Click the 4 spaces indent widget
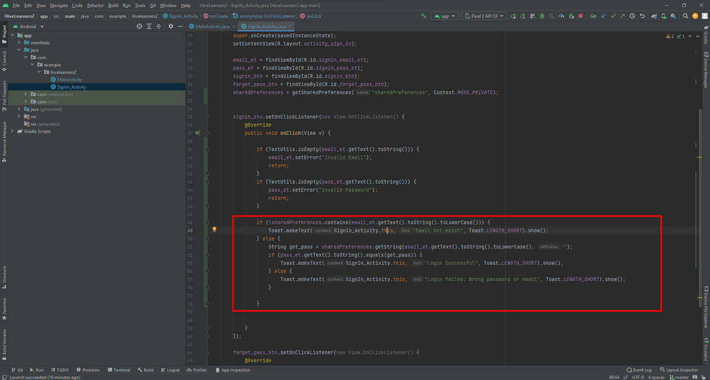This screenshot has width=710, height=380. pyautogui.click(x=656, y=377)
